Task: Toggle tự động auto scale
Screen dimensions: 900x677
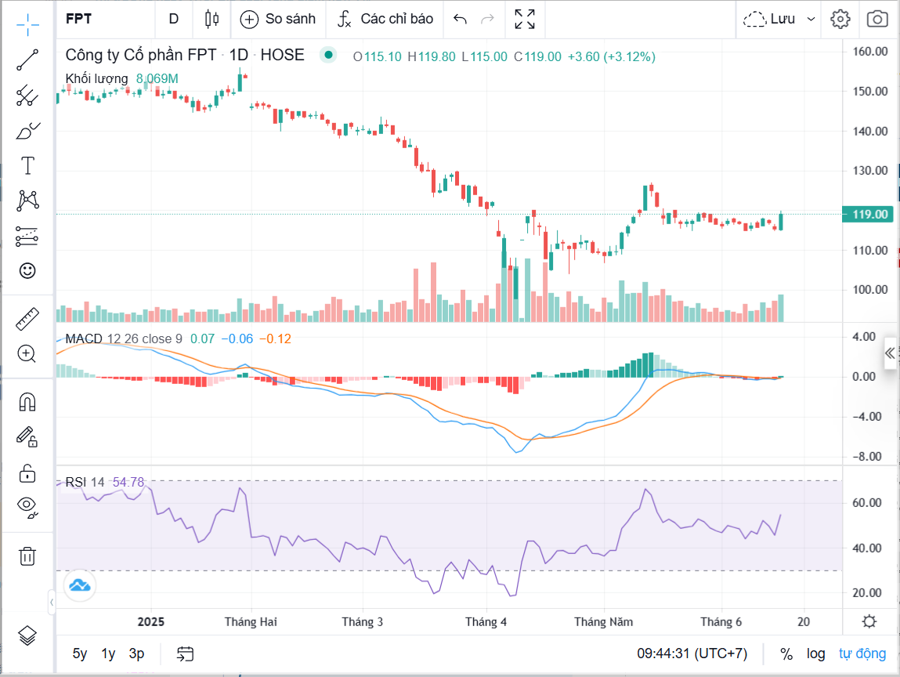Action: (862, 653)
